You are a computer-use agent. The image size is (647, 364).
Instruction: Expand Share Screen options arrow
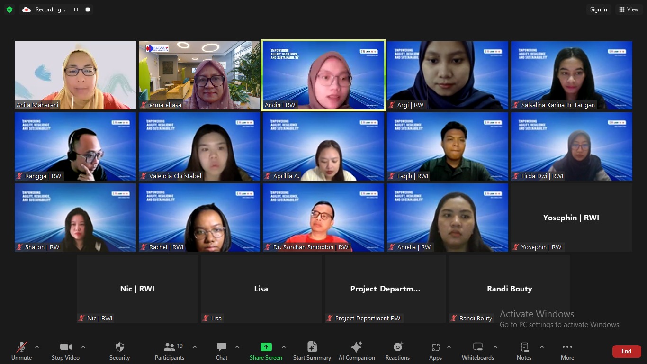(x=284, y=347)
